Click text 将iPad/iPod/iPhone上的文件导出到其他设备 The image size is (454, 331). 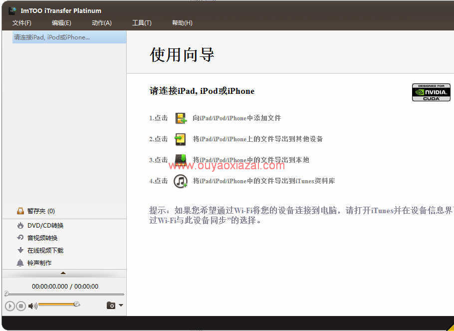tap(258, 139)
